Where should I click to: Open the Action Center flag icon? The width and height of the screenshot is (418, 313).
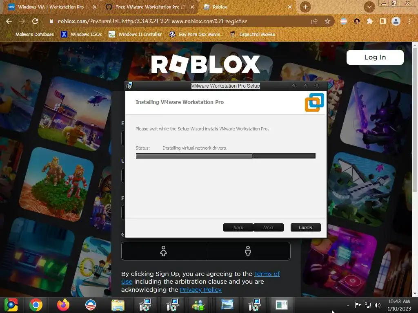[358, 305]
